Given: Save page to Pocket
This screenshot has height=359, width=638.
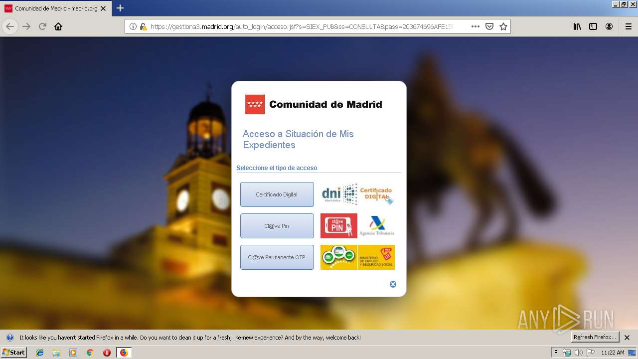Looking at the screenshot, I should coord(489,26).
